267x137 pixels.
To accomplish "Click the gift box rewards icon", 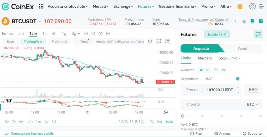I will pos(240,6).
